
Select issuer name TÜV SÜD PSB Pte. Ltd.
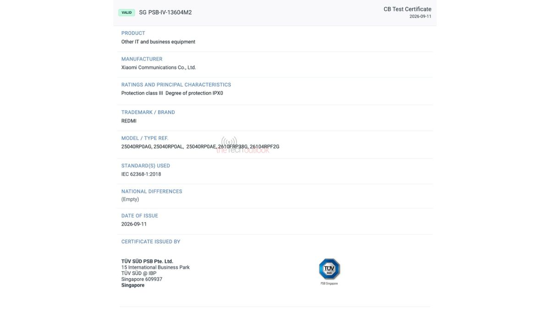(x=147, y=261)
